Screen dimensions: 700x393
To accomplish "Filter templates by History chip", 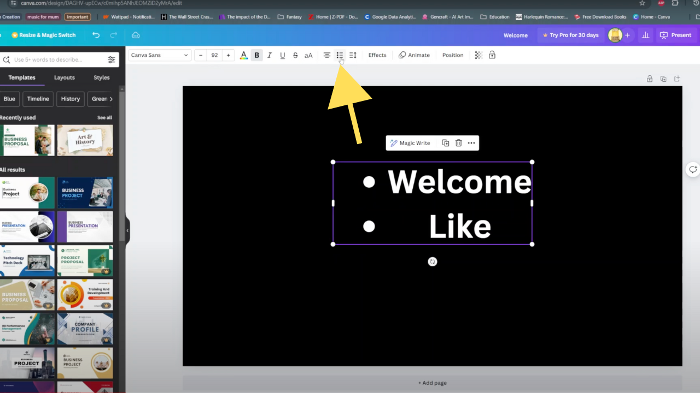I will tap(71, 99).
